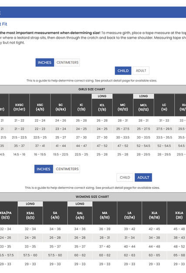Switch to ADULT above the Girls size chart
The image size is (186, 273).
(141, 71)
